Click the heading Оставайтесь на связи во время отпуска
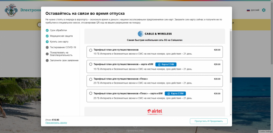 coord(85,14)
